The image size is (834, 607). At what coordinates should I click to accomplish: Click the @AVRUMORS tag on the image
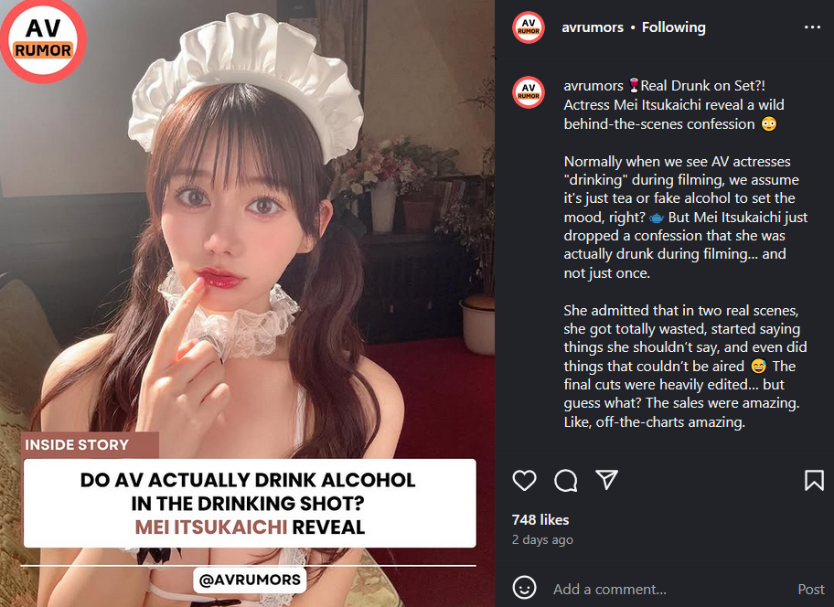(x=250, y=580)
